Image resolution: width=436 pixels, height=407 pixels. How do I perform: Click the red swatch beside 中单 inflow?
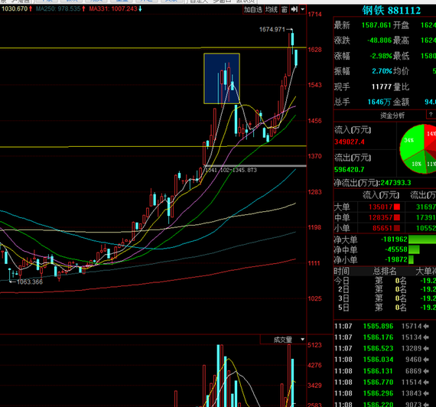click(x=397, y=217)
